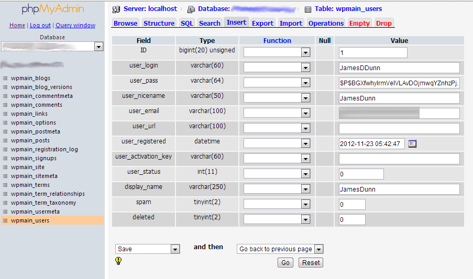The image size is (473, 279).
Task: Click table icon next to wpmain_sitemeta
Action: tap(5, 176)
